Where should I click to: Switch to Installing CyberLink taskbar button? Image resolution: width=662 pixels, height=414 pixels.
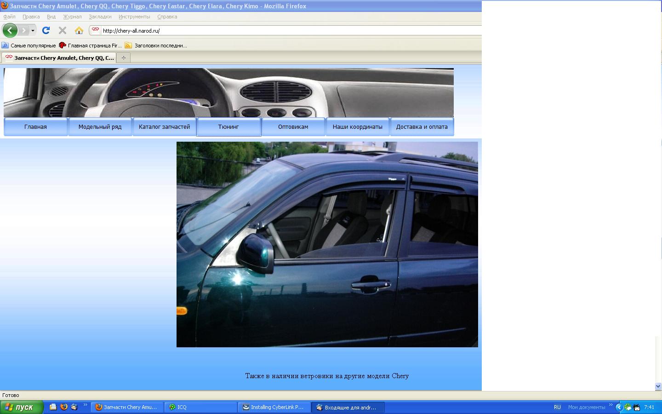coord(274,407)
